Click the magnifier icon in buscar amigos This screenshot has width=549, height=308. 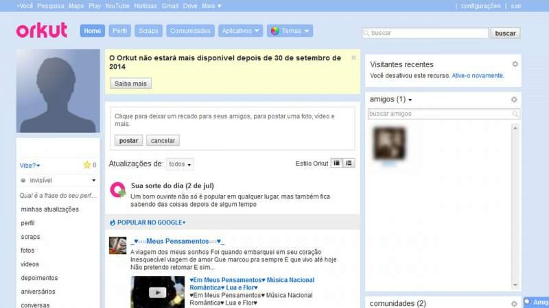pyautogui.click(x=515, y=114)
